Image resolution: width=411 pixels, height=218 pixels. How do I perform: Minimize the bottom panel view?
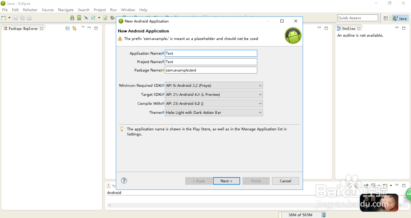[397, 185]
